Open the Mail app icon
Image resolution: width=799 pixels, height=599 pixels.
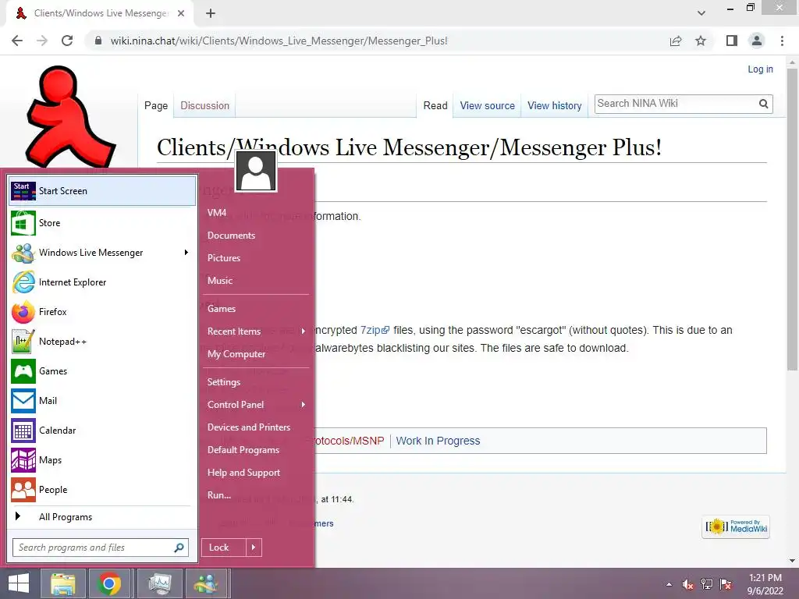[23, 400]
